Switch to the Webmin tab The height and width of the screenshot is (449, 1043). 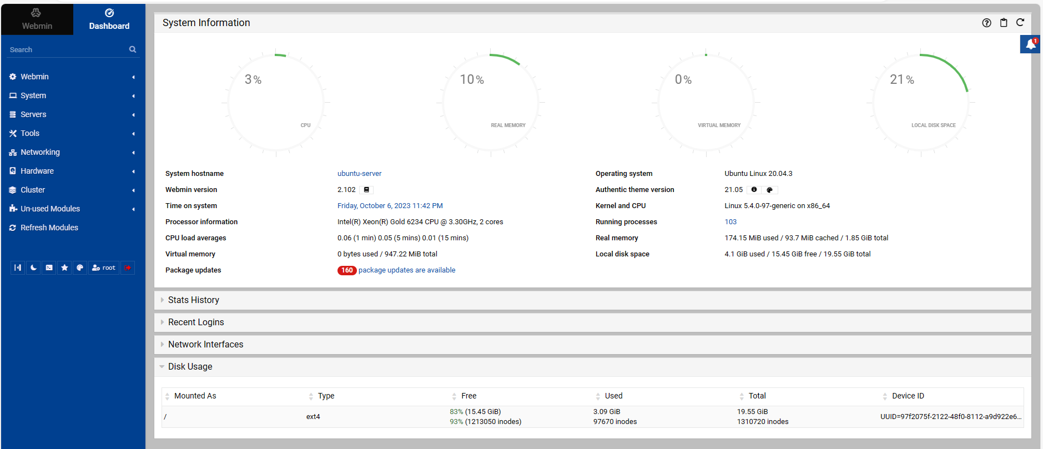tap(37, 19)
